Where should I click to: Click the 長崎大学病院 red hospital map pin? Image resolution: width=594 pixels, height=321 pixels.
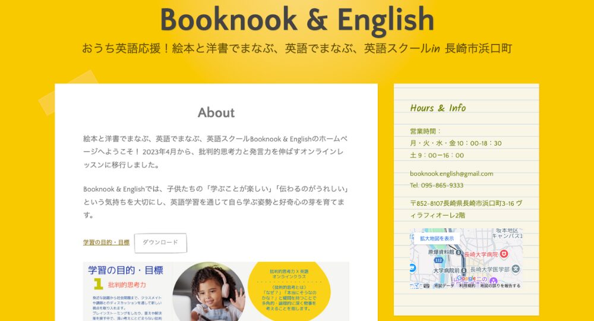point(504,254)
